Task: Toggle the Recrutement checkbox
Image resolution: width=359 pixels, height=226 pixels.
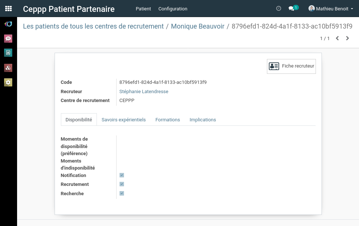Action: click(x=122, y=184)
